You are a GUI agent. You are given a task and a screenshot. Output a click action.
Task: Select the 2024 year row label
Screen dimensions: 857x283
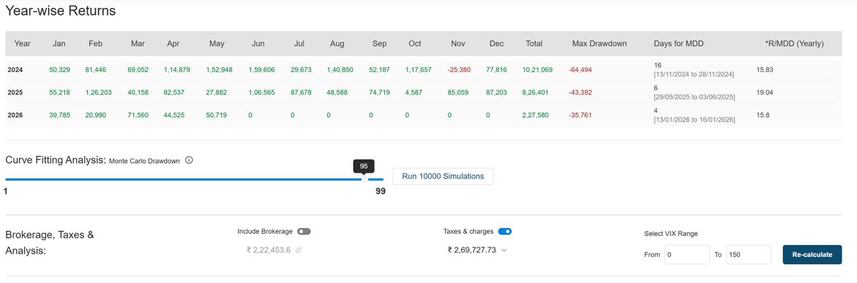[16, 69]
